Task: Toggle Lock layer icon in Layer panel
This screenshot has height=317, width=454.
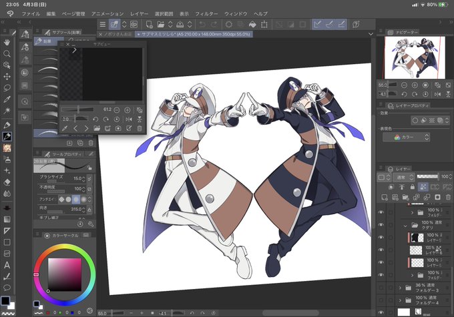Action: coord(413,187)
